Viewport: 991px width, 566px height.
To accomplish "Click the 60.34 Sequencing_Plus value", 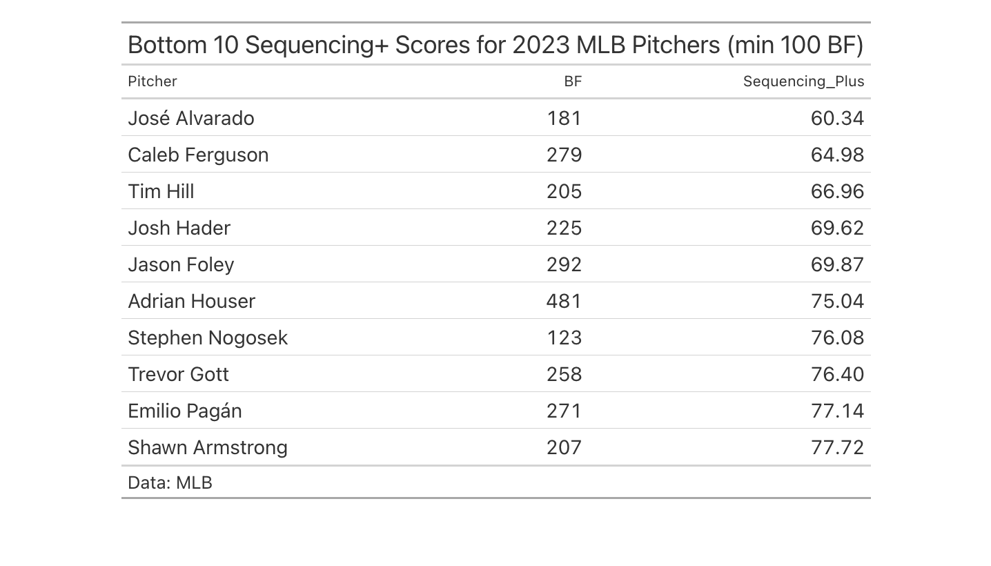I will (x=837, y=118).
